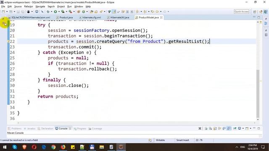This screenshot has height=151, width=269.
Task: Click the Run External Tools icon
Action: [70, 12]
